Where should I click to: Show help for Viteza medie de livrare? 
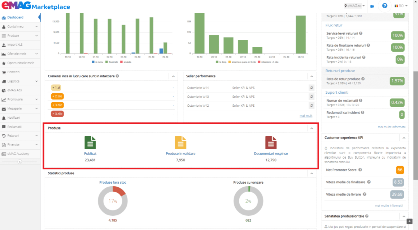tap(364, 194)
